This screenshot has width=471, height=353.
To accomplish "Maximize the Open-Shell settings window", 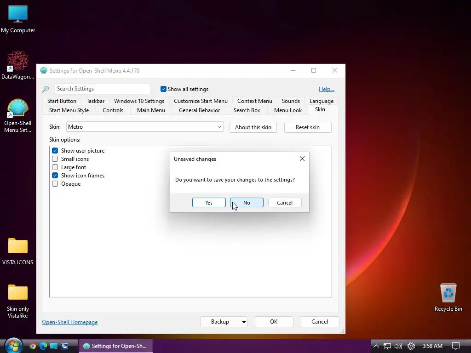I will (x=314, y=70).
